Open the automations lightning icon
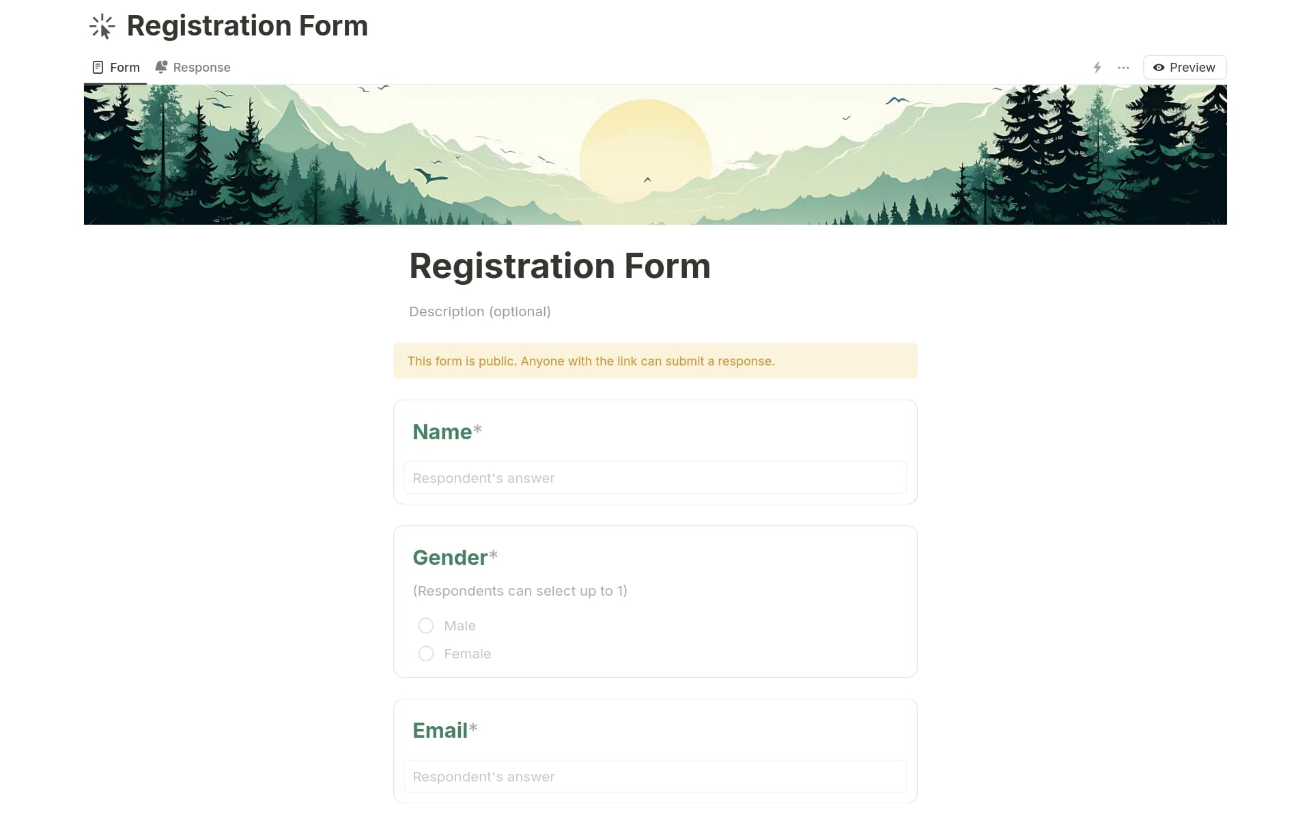 click(x=1096, y=67)
